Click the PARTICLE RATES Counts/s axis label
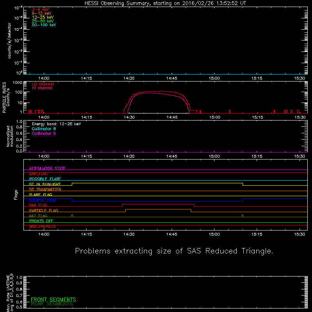The height and width of the screenshot is (312, 312). tap(6, 97)
